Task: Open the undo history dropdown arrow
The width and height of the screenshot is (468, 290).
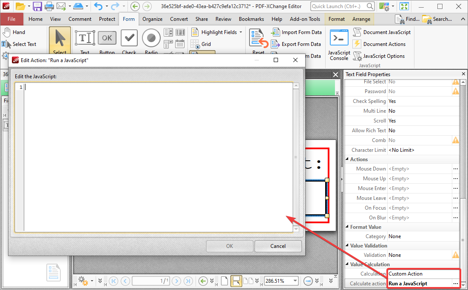Action: 107,6
